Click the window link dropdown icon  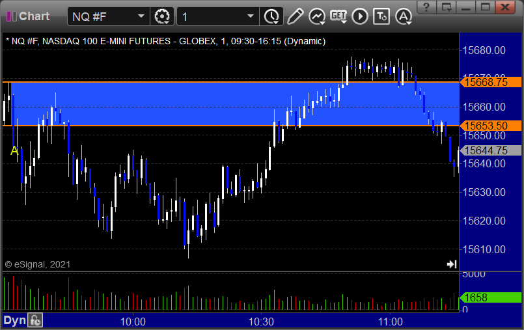tap(447, 7)
